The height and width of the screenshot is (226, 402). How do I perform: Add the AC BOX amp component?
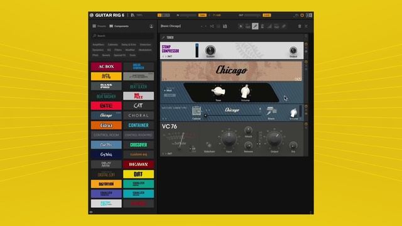(106, 67)
